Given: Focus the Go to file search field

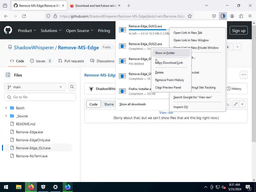Looking at the screenshot, I should (40, 97).
